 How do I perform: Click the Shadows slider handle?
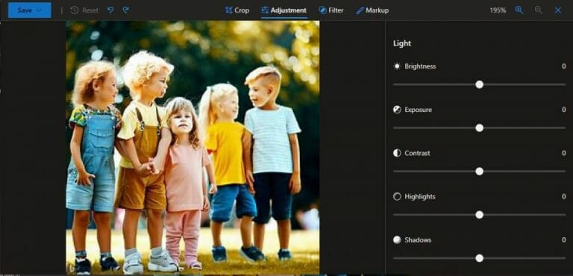tap(480, 258)
